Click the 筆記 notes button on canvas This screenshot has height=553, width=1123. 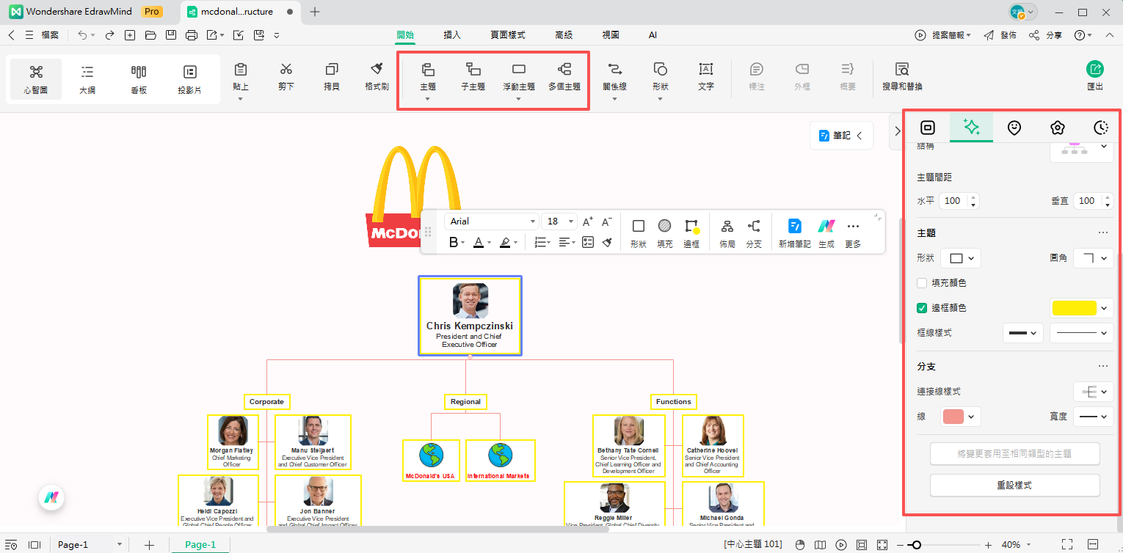[841, 136]
